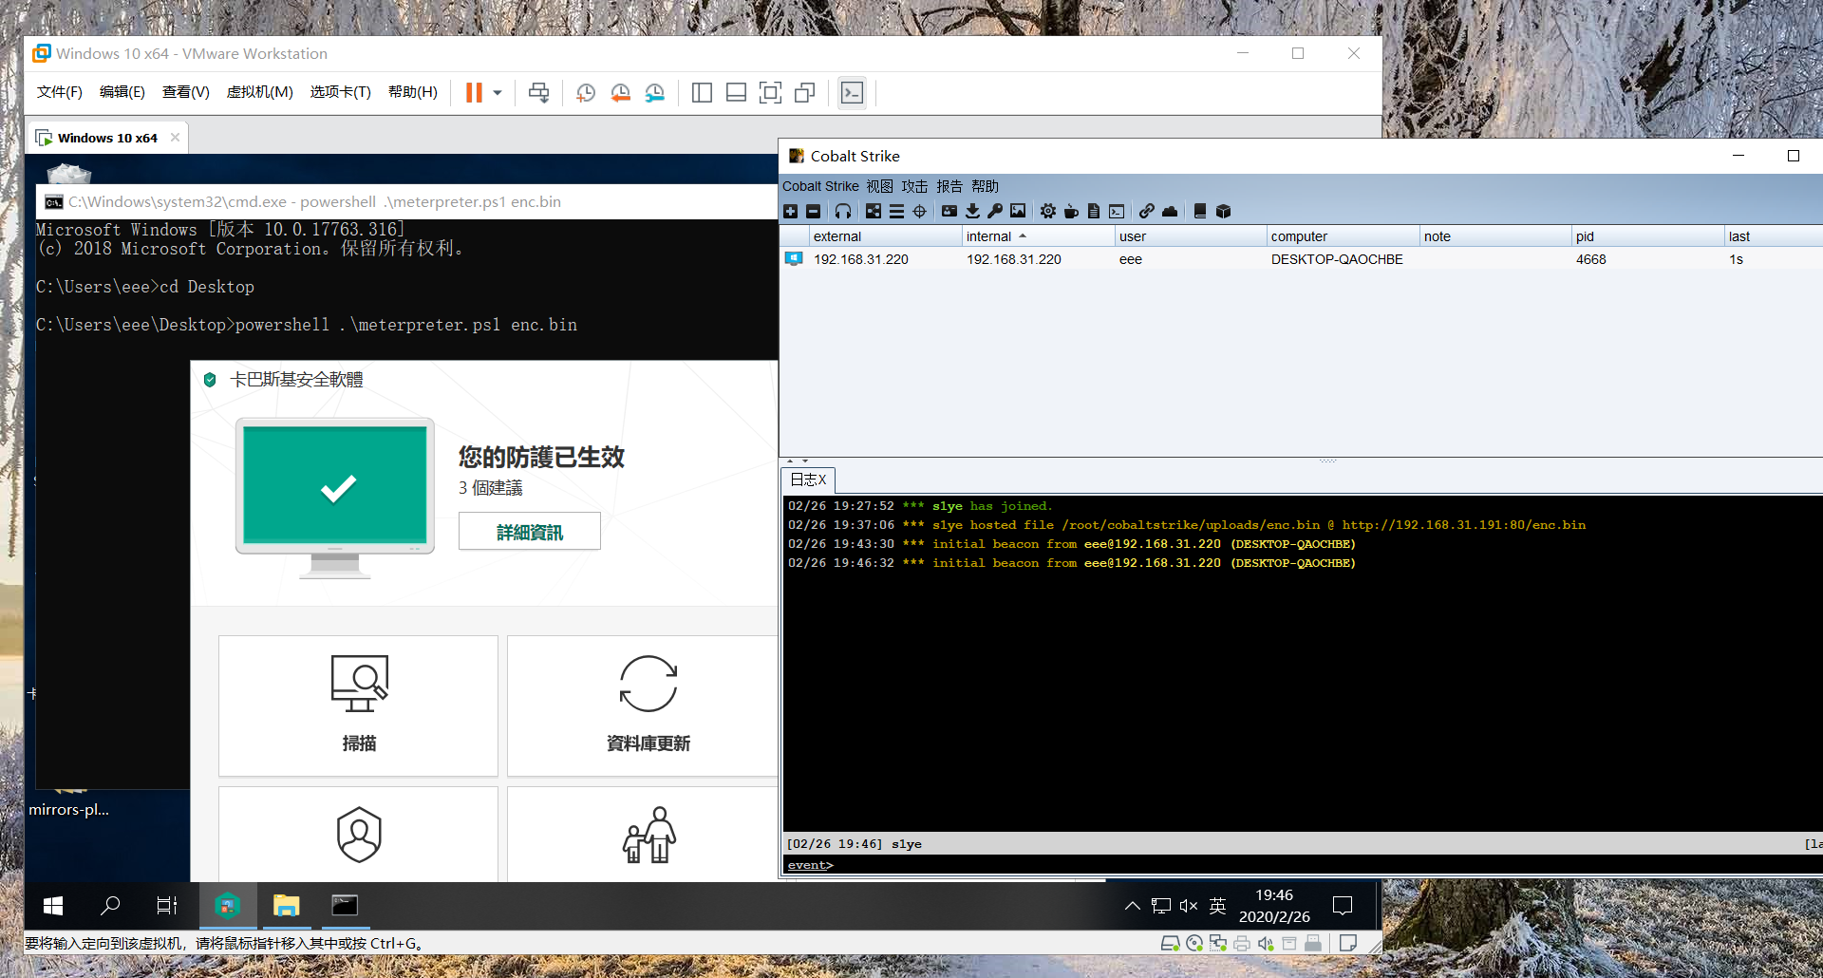Switch to session table view icon
The image size is (1823, 978).
pyautogui.click(x=896, y=211)
